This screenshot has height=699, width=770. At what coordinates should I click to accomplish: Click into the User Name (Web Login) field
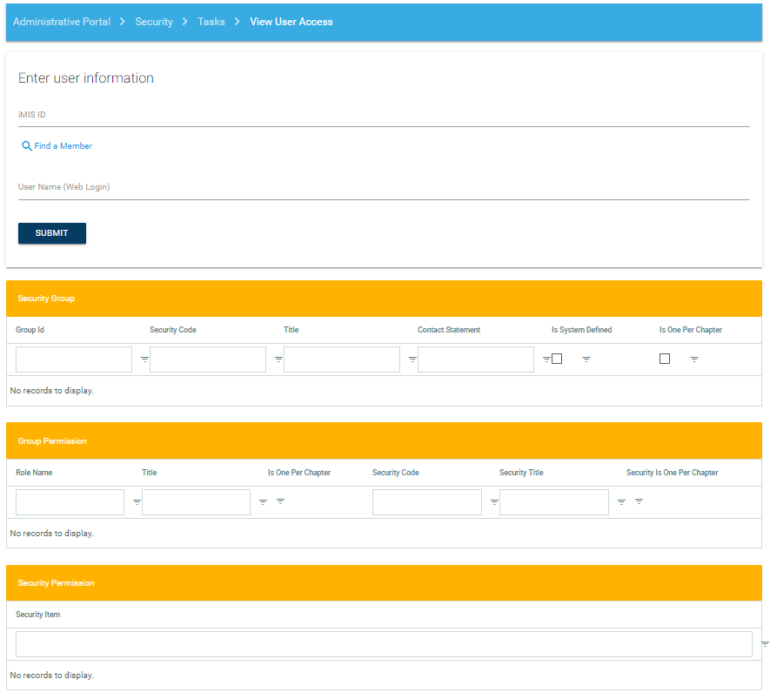[384, 187]
